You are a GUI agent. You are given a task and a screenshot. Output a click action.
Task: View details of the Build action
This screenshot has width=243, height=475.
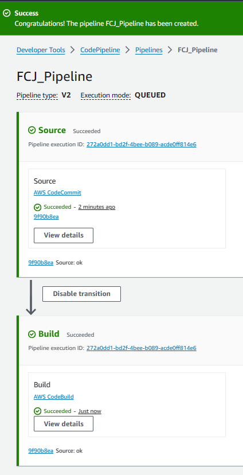(x=64, y=424)
